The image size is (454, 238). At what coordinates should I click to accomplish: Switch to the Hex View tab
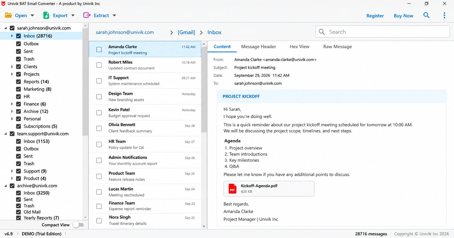pyautogui.click(x=299, y=46)
